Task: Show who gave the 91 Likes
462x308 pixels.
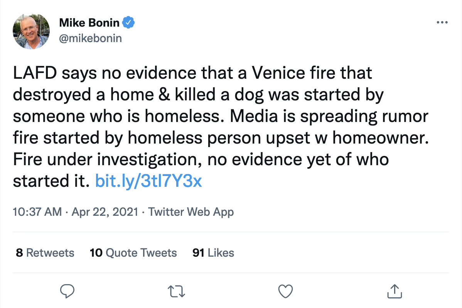Action: [x=213, y=253]
